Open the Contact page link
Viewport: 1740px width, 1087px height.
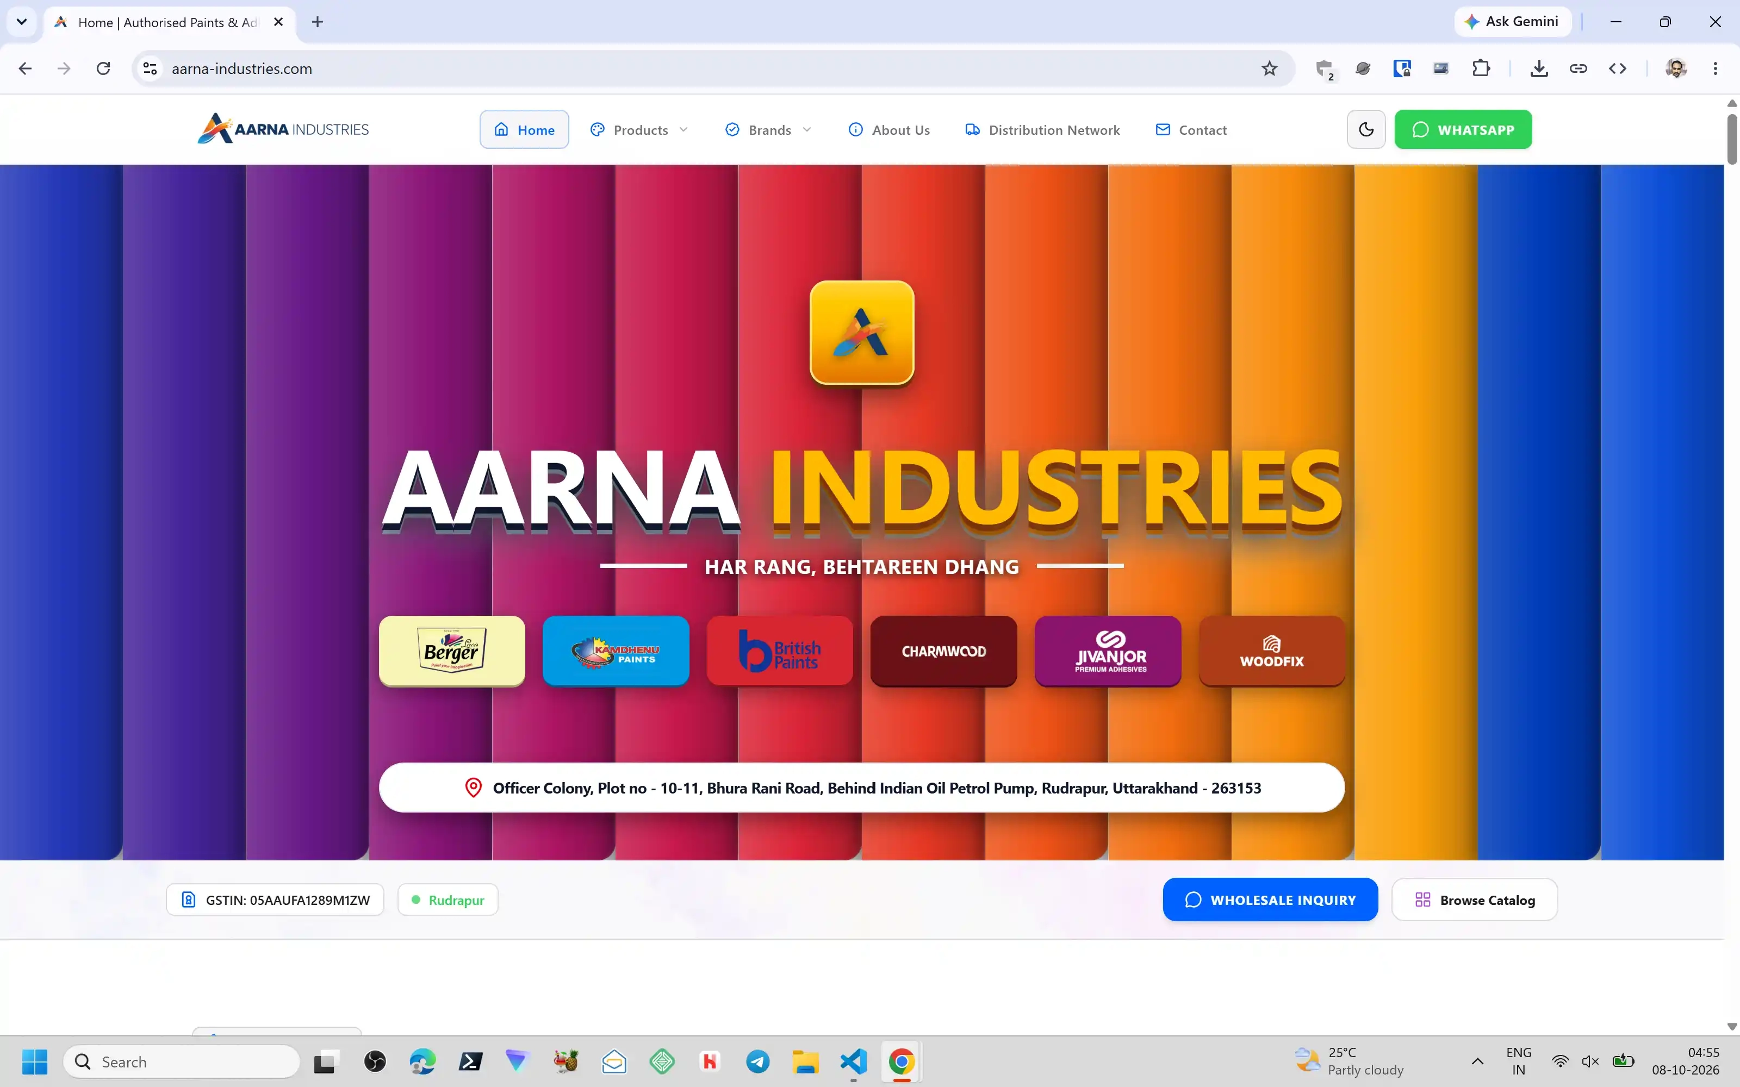point(1191,129)
